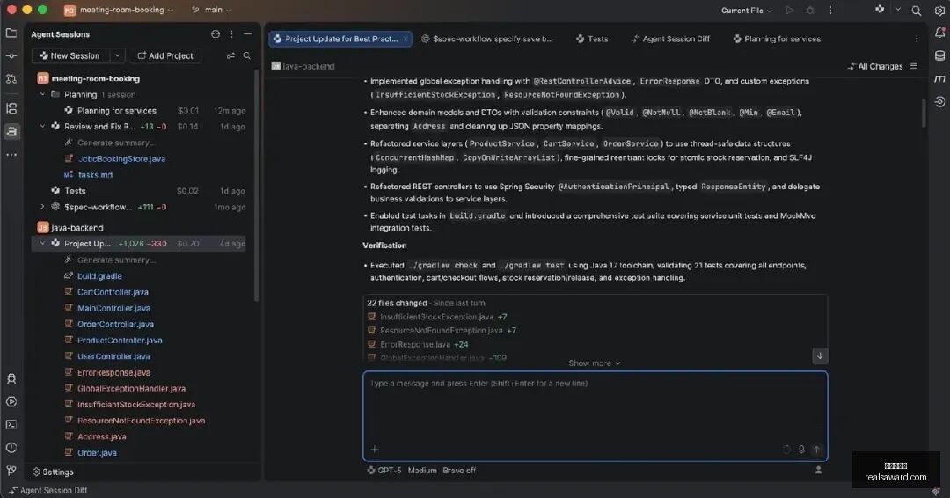950x498 pixels.
Task: Toggle the Brave off mode setting
Action: pos(458,470)
